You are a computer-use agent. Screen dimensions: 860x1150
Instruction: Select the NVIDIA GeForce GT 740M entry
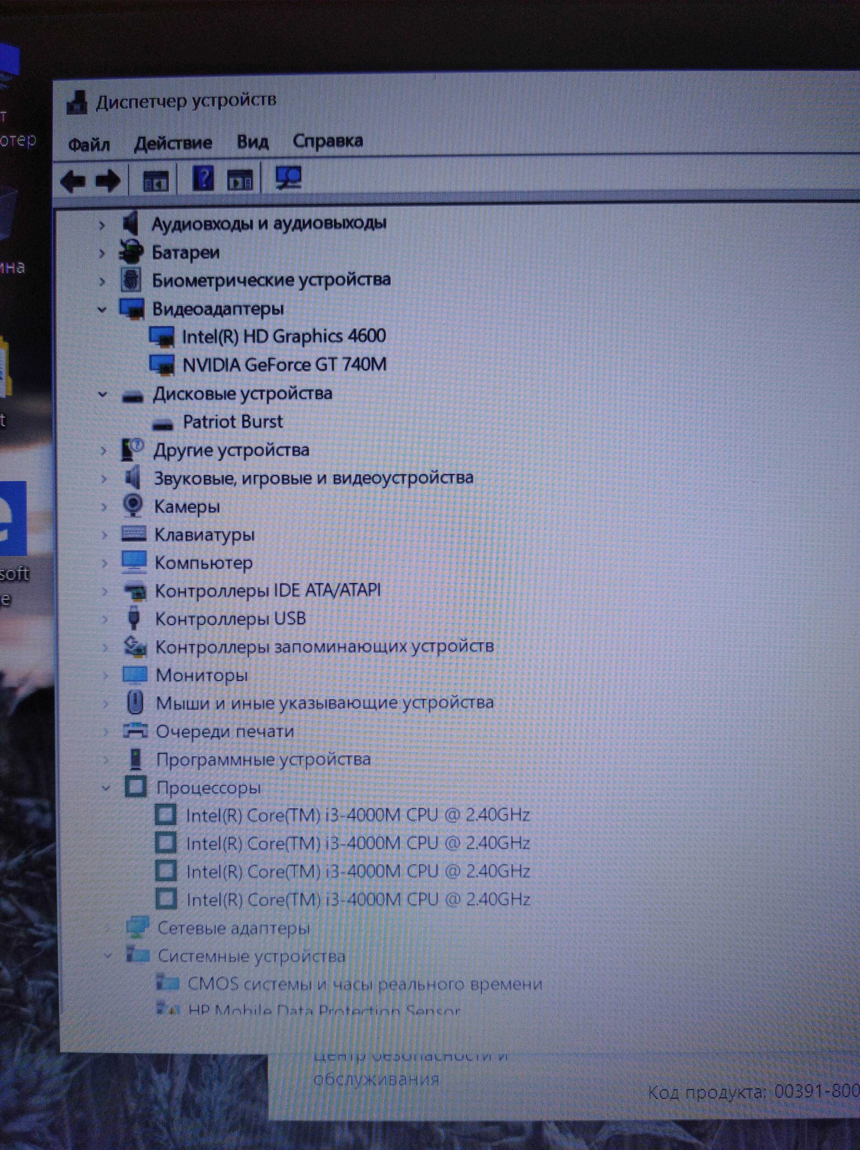(285, 365)
